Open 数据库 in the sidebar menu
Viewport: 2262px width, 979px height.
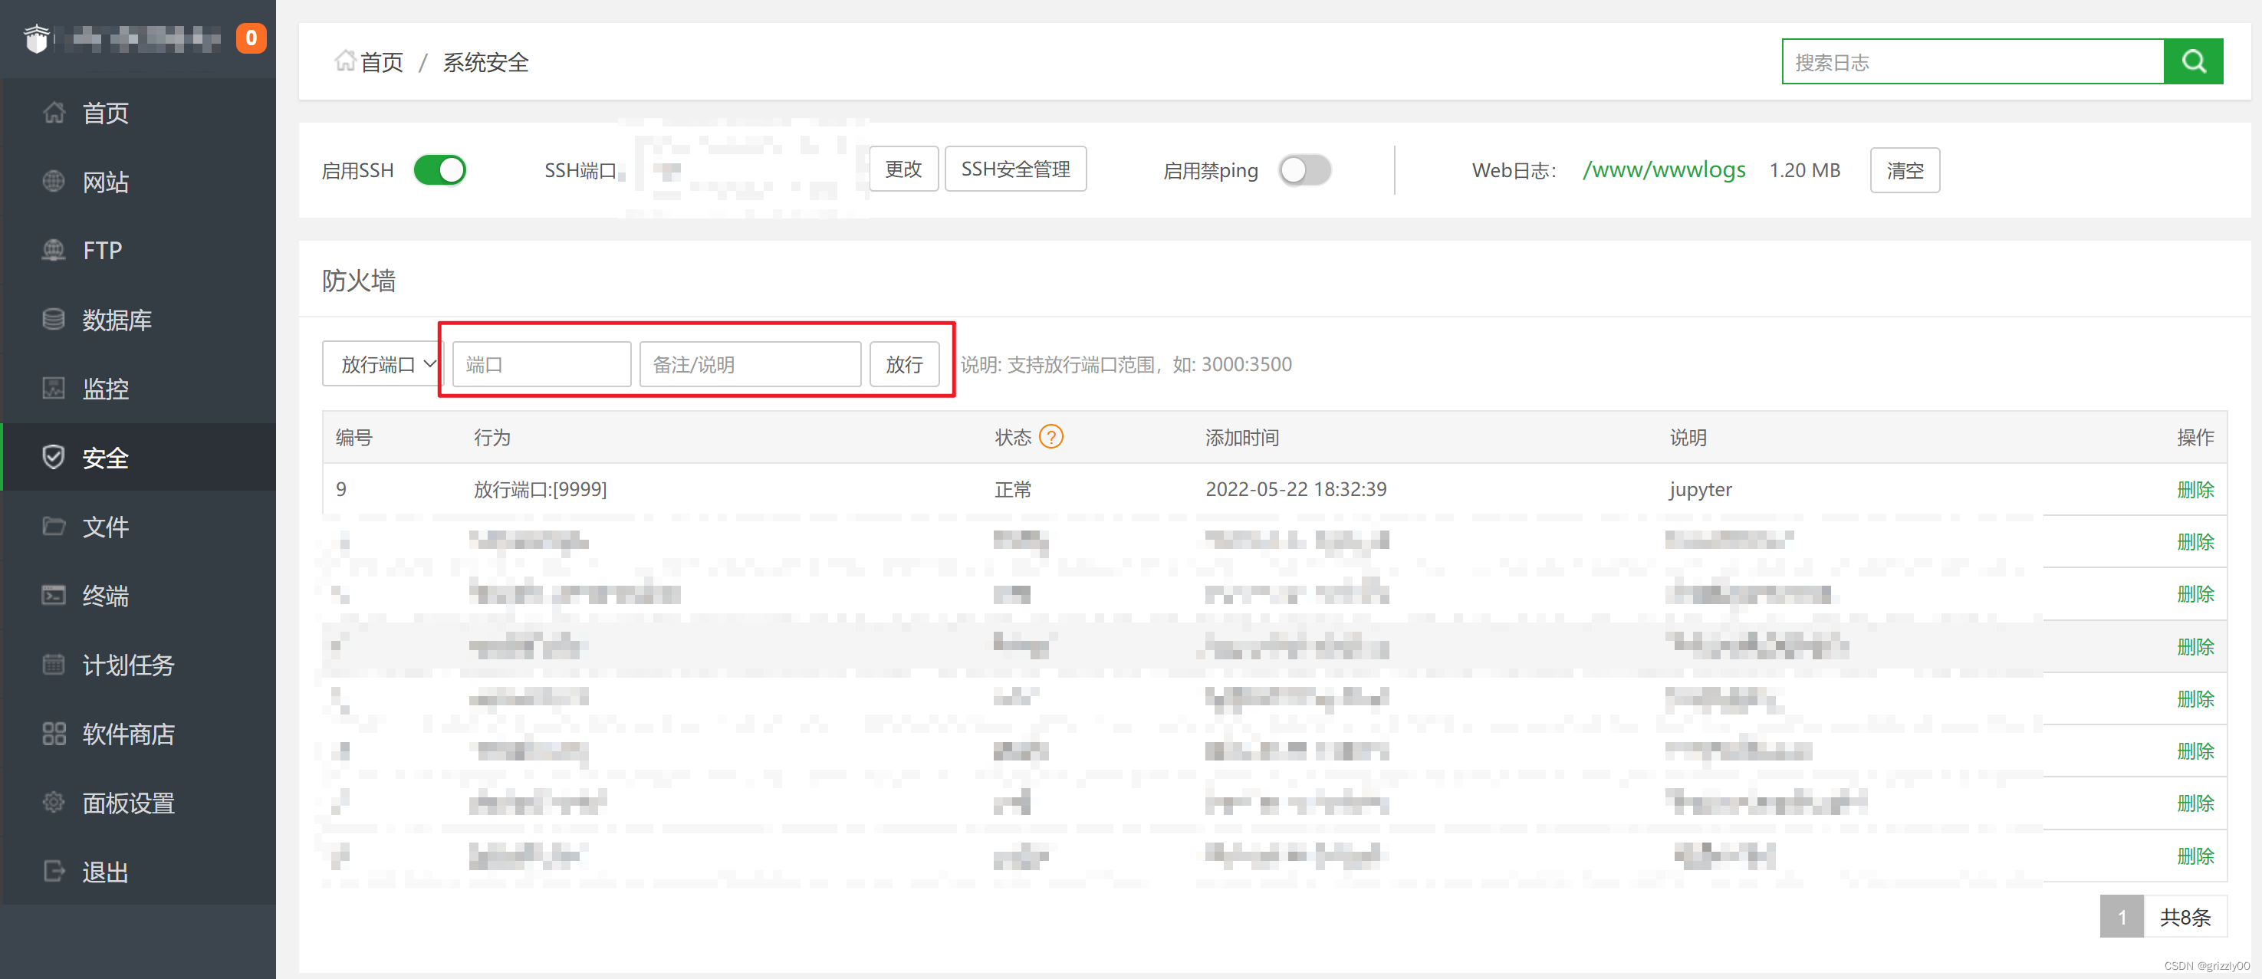click(117, 320)
